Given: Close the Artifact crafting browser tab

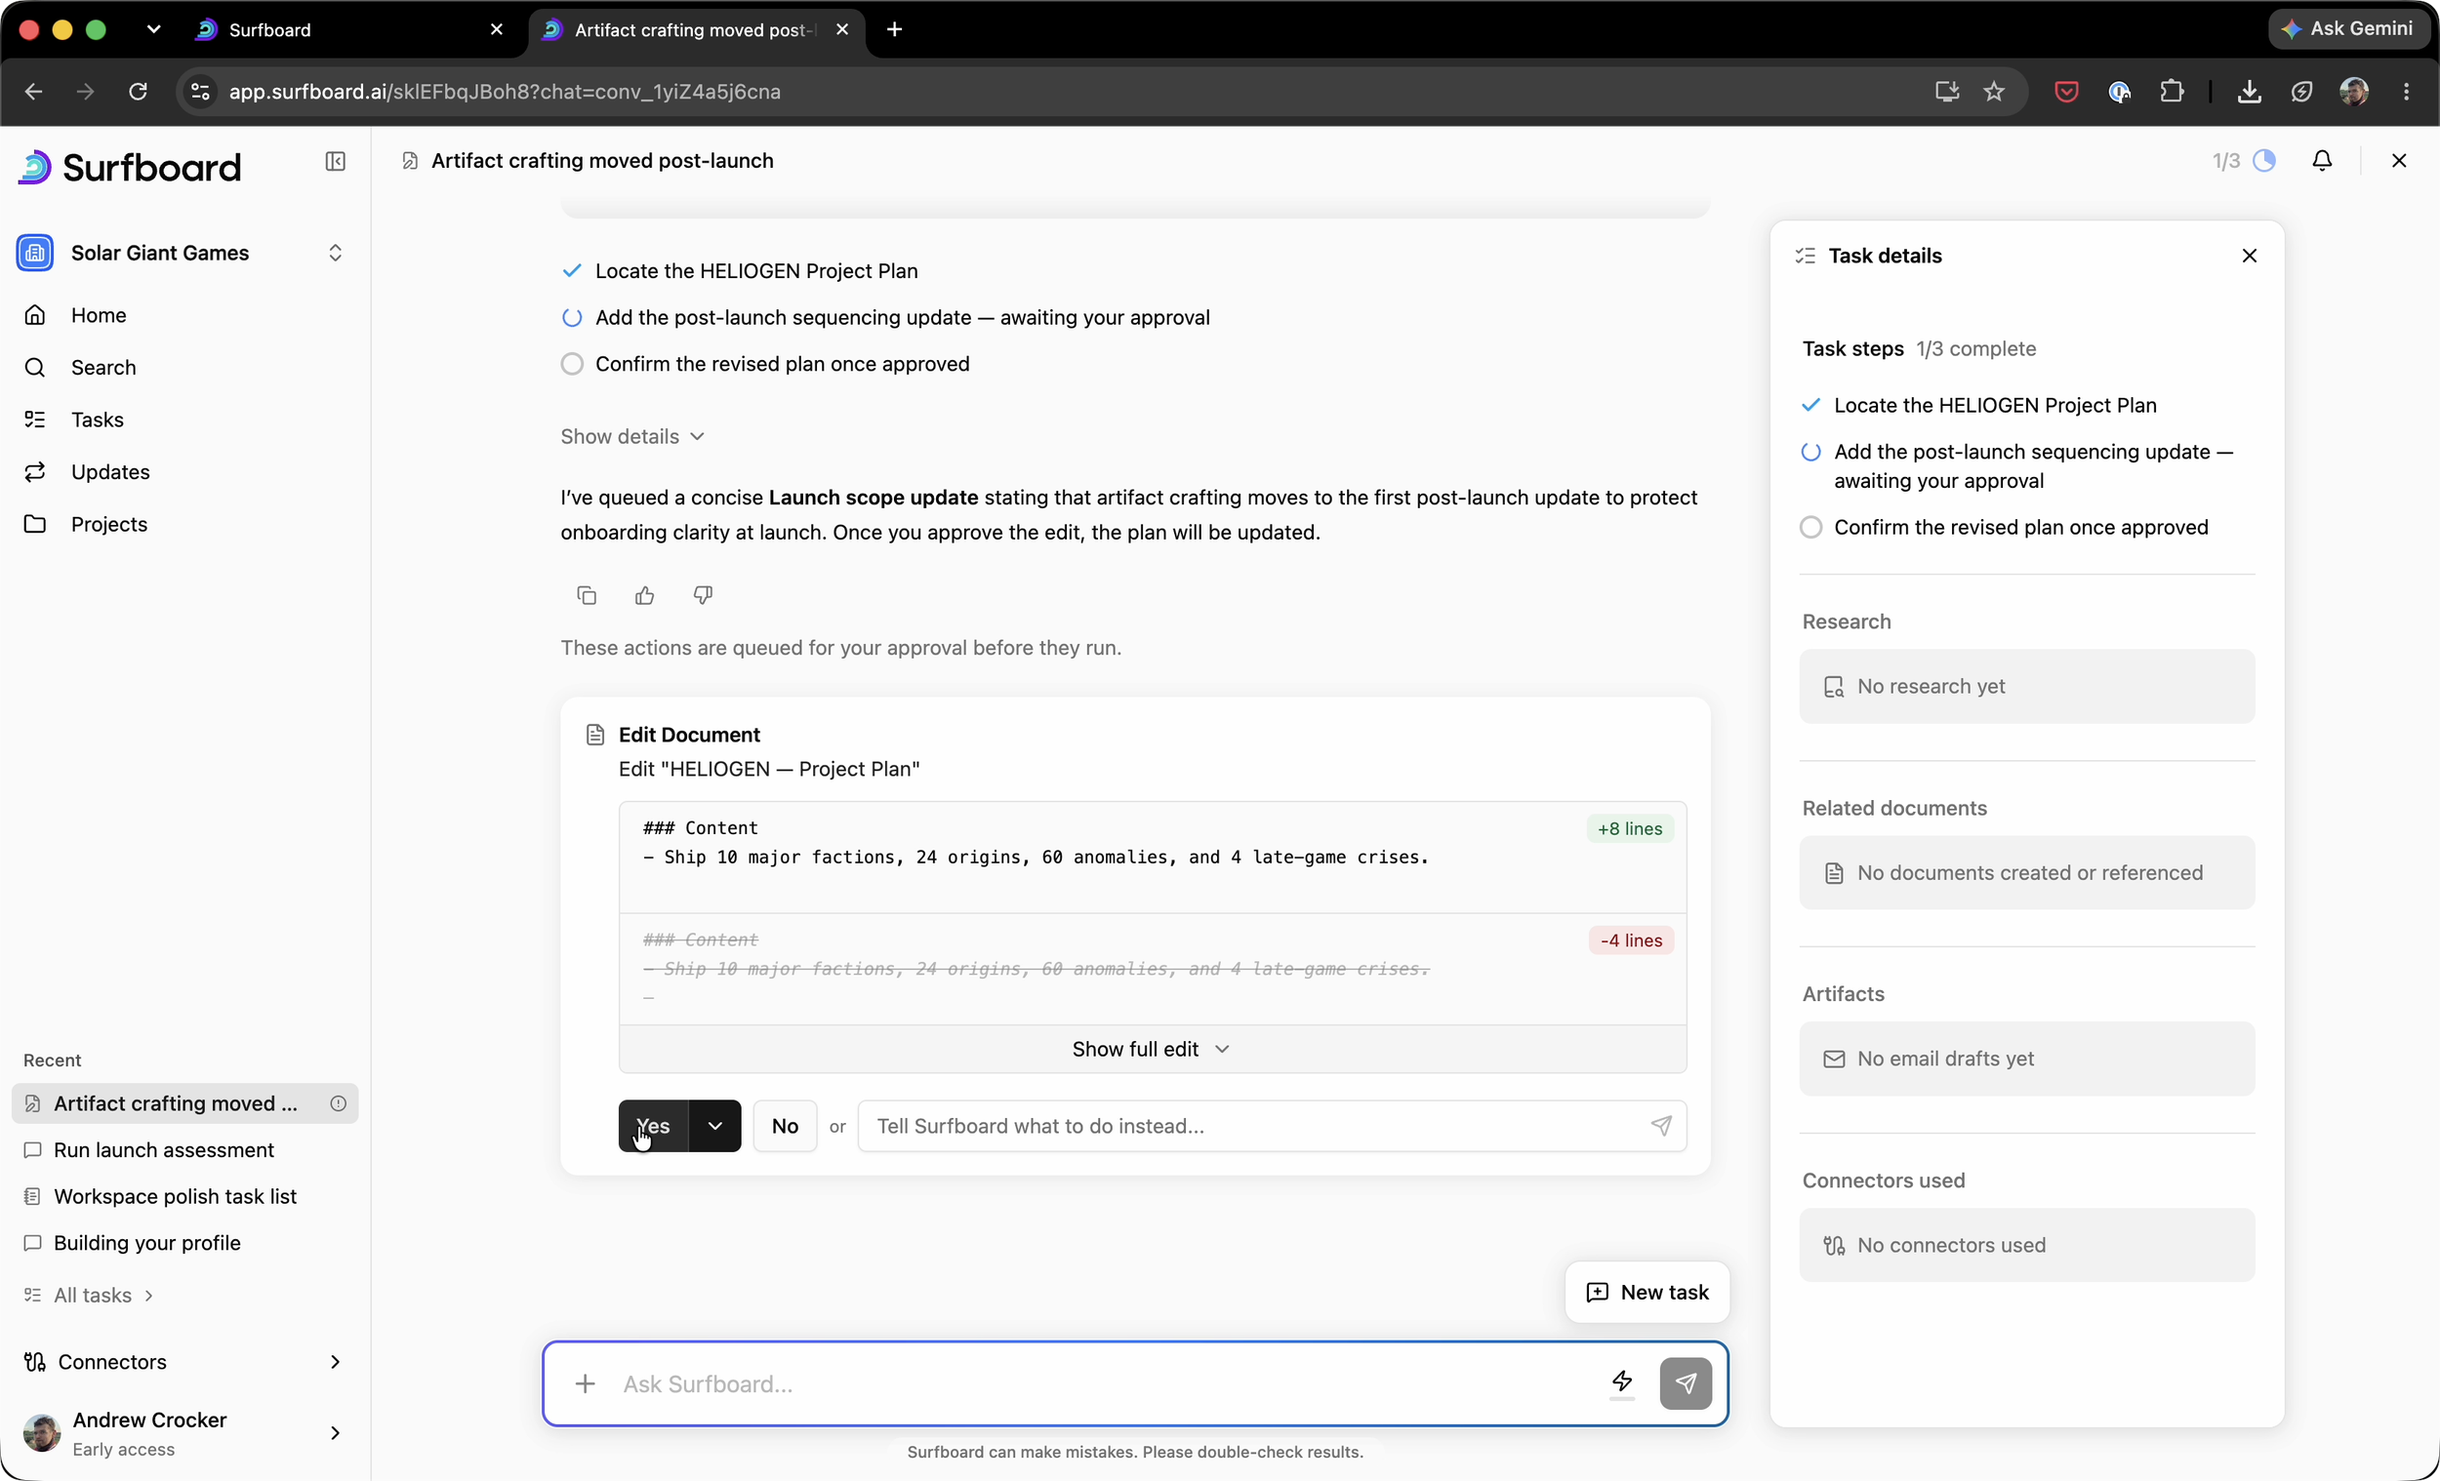Looking at the screenshot, I should pos(842,29).
